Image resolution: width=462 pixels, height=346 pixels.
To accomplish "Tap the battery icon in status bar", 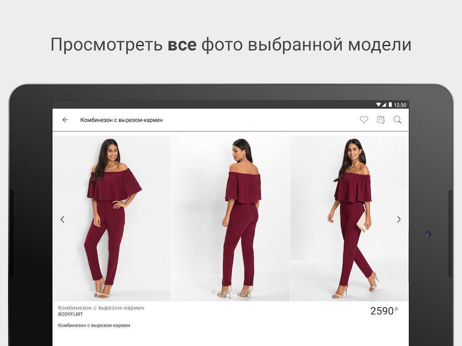I will click(390, 105).
